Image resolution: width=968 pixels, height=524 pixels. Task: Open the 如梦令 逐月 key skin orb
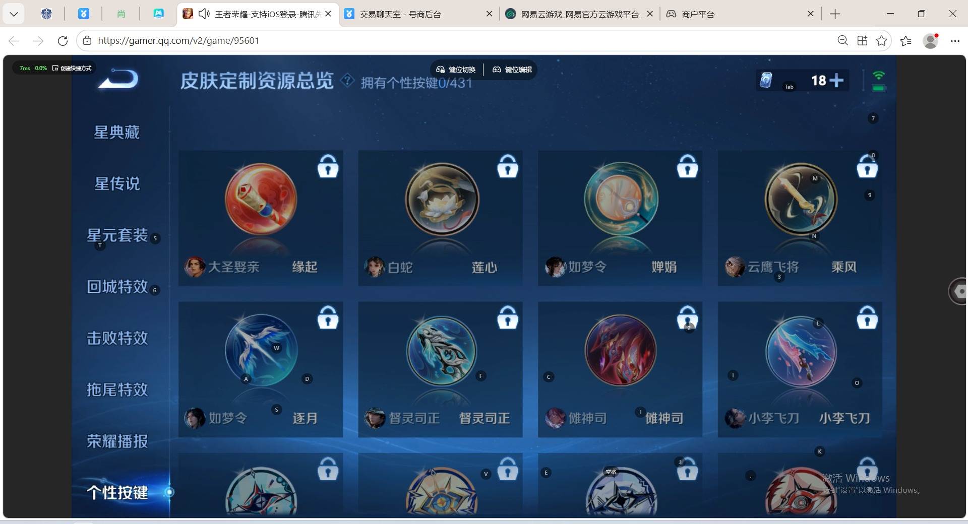tap(261, 351)
